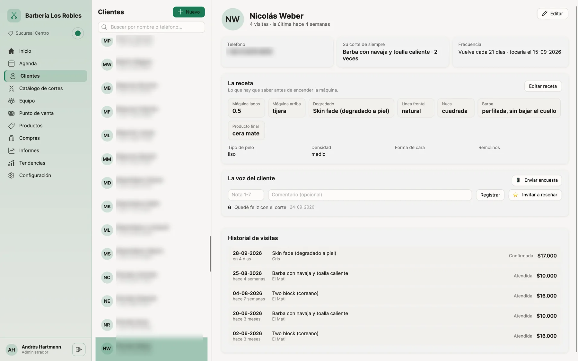Click the Nota 1-7 input field
The height and width of the screenshot is (361, 578).
(246, 195)
